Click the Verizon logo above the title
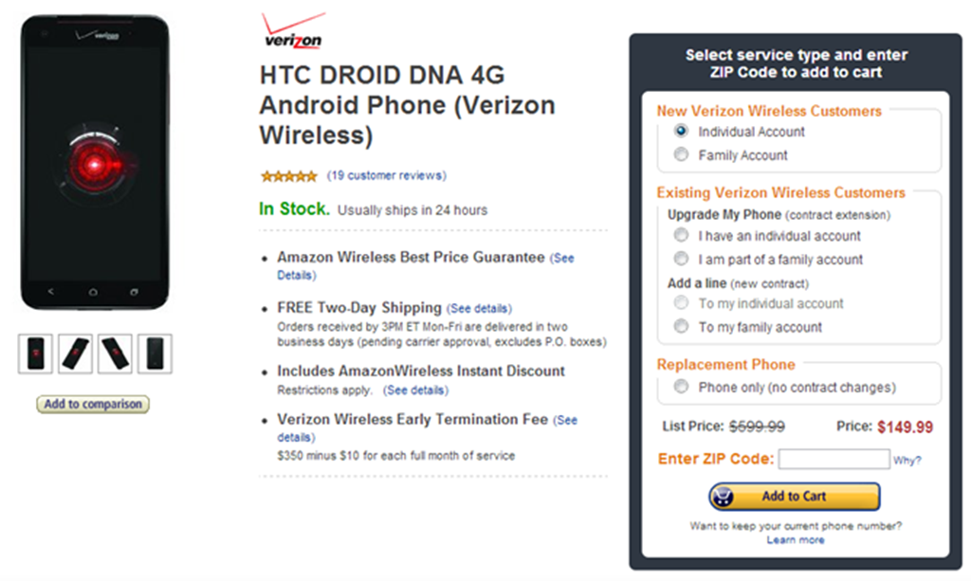 (292, 31)
